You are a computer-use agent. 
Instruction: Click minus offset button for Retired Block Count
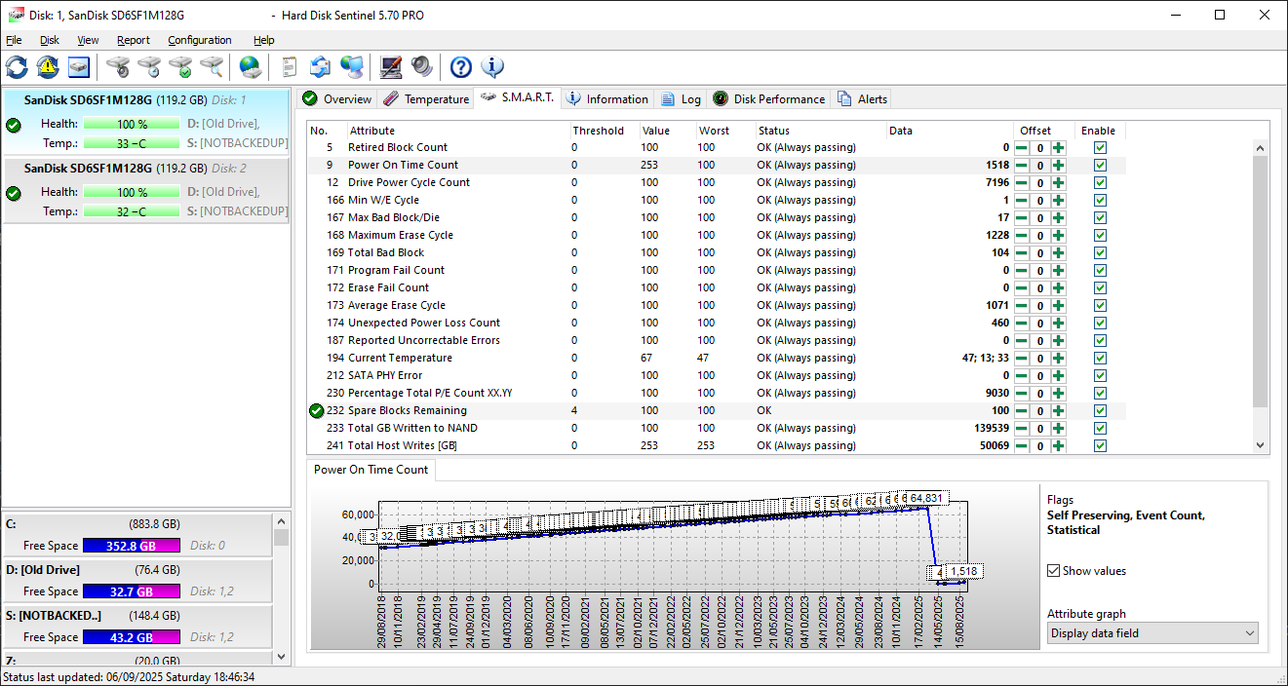[x=1022, y=148]
